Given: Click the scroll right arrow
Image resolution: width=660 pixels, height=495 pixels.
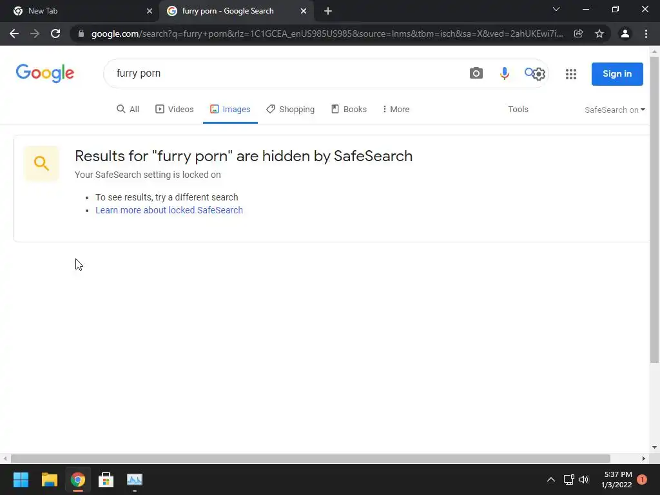Looking at the screenshot, I should (644, 458).
